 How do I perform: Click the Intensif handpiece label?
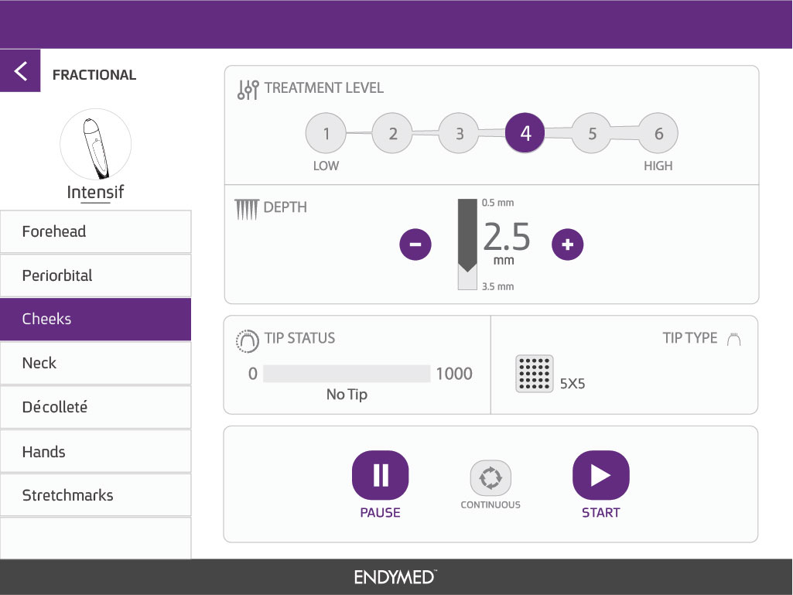click(x=96, y=192)
